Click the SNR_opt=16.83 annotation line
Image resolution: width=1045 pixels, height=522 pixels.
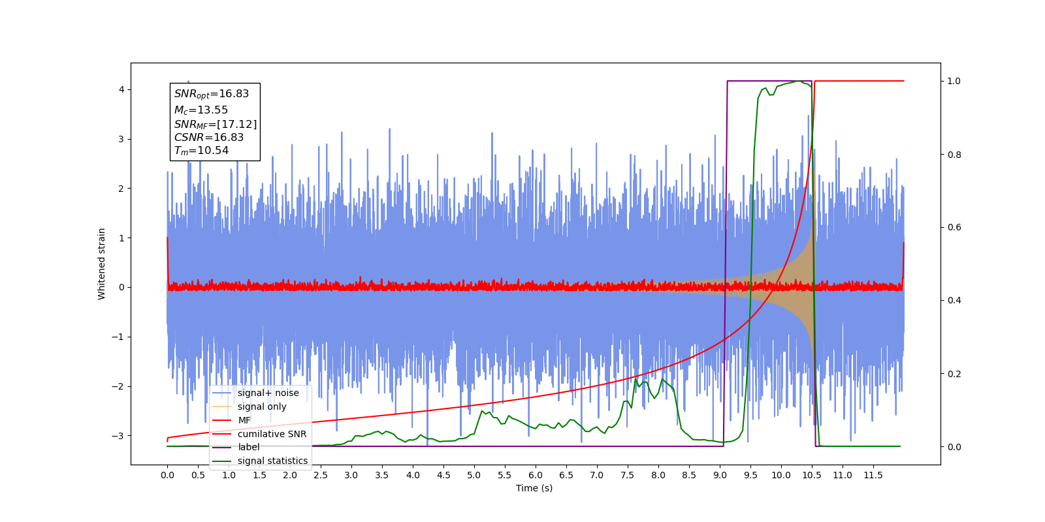coord(212,94)
